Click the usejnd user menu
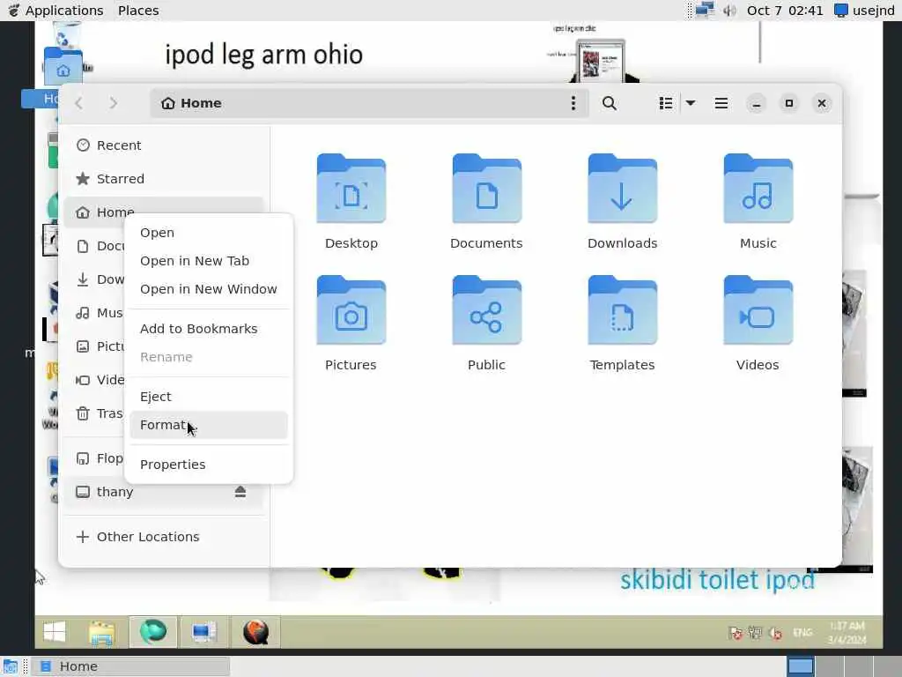The image size is (902, 677). tap(865, 11)
